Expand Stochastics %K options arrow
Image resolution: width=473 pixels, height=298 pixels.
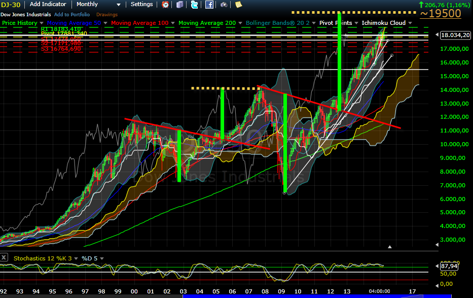[76, 258]
